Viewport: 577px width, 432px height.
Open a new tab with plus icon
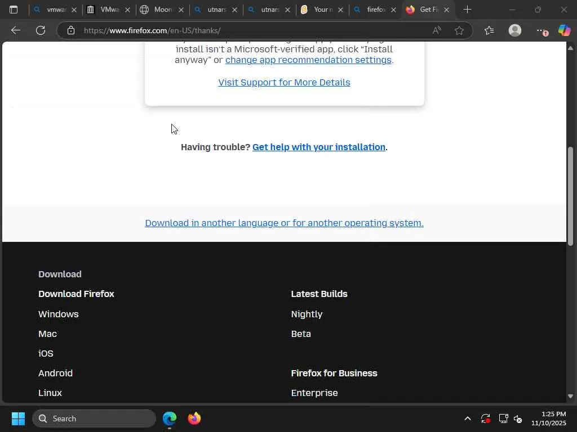(x=467, y=10)
